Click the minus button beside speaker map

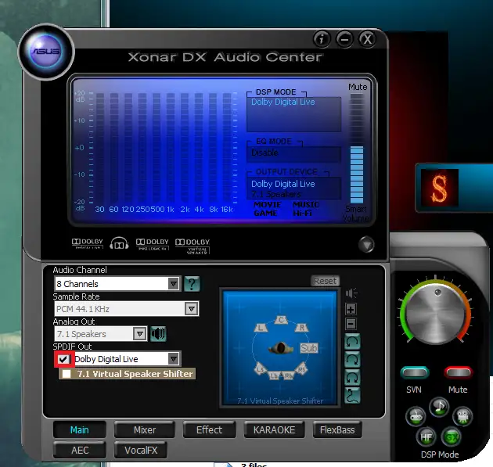pyautogui.click(x=351, y=324)
